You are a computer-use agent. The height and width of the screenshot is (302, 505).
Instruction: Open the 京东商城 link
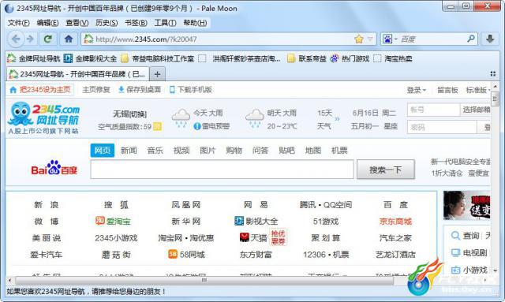click(x=395, y=222)
